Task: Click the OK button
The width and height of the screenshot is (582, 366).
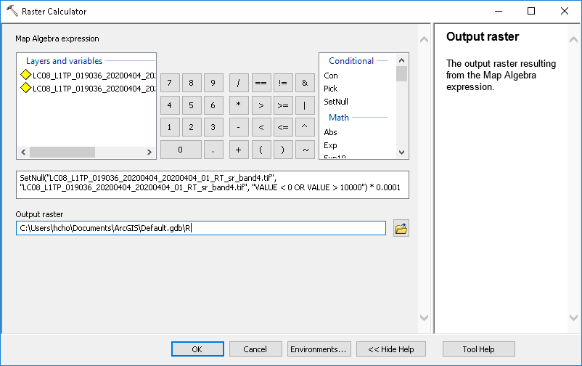Action: click(x=197, y=349)
